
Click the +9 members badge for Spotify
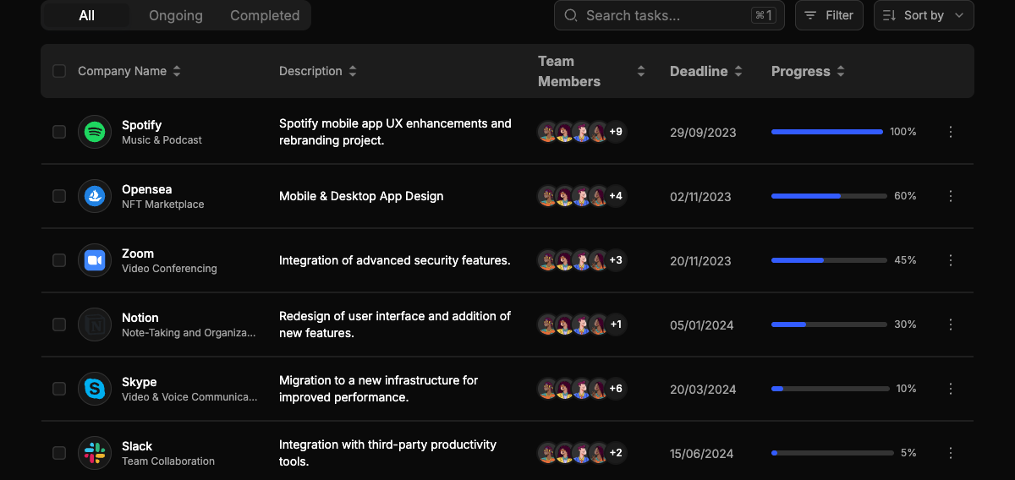(616, 132)
